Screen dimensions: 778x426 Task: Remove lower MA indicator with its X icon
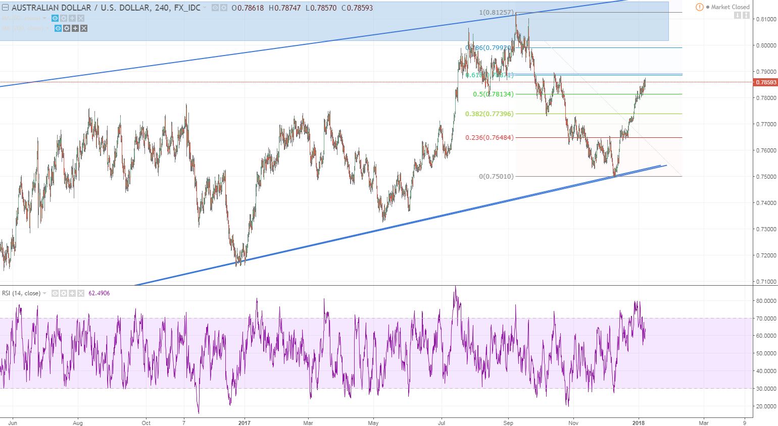84,28
